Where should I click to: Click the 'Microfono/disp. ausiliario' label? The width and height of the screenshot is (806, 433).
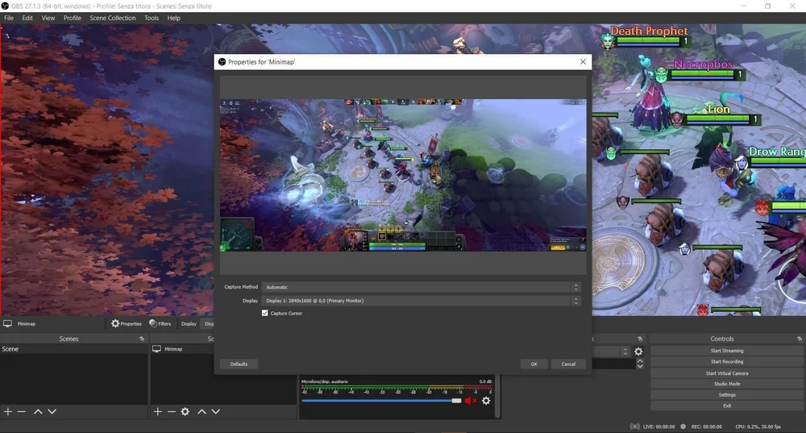click(324, 381)
